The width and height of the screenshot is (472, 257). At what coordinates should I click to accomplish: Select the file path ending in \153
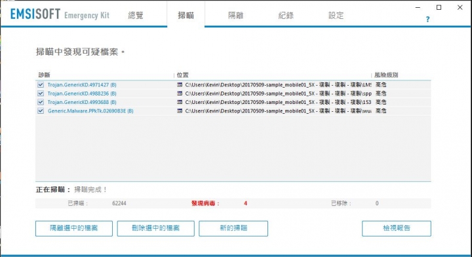coord(278,102)
